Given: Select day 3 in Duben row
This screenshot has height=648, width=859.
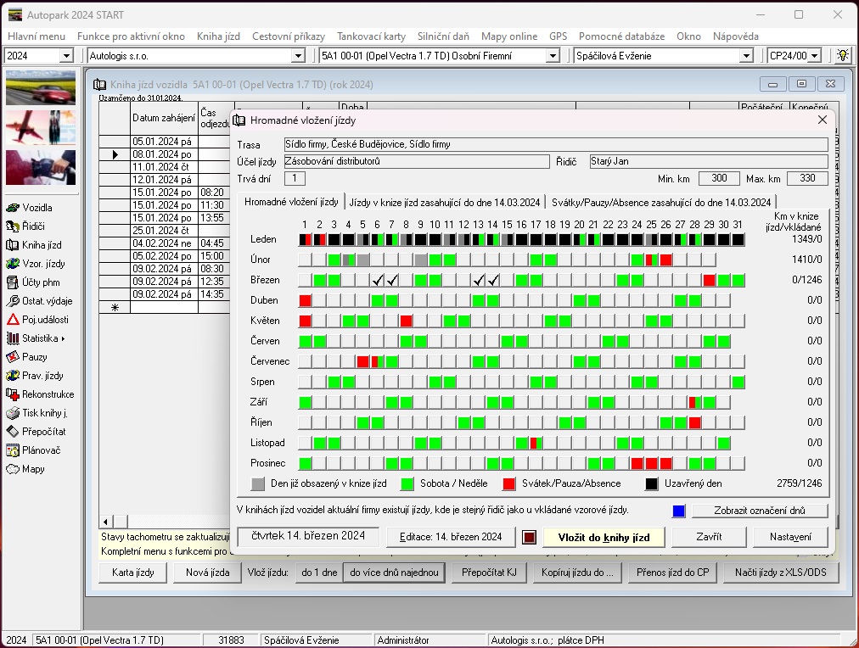Looking at the screenshot, I should (x=334, y=300).
